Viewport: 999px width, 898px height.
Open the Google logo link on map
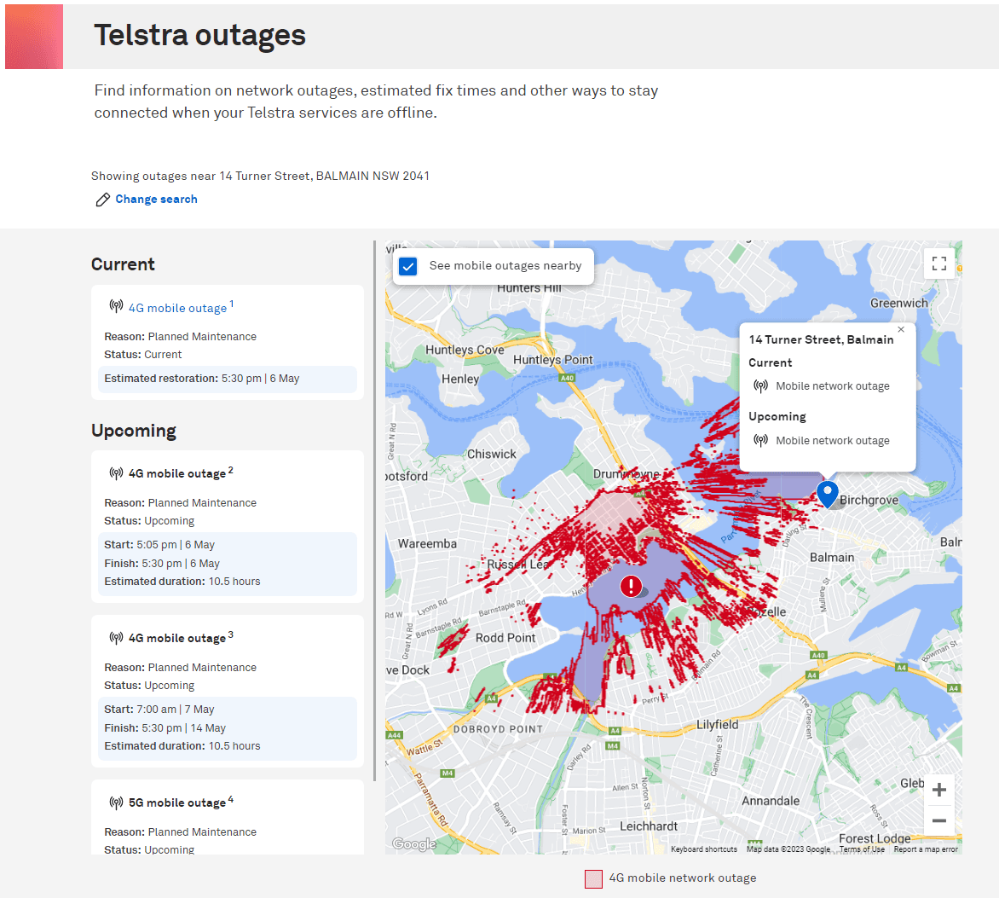[414, 843]
